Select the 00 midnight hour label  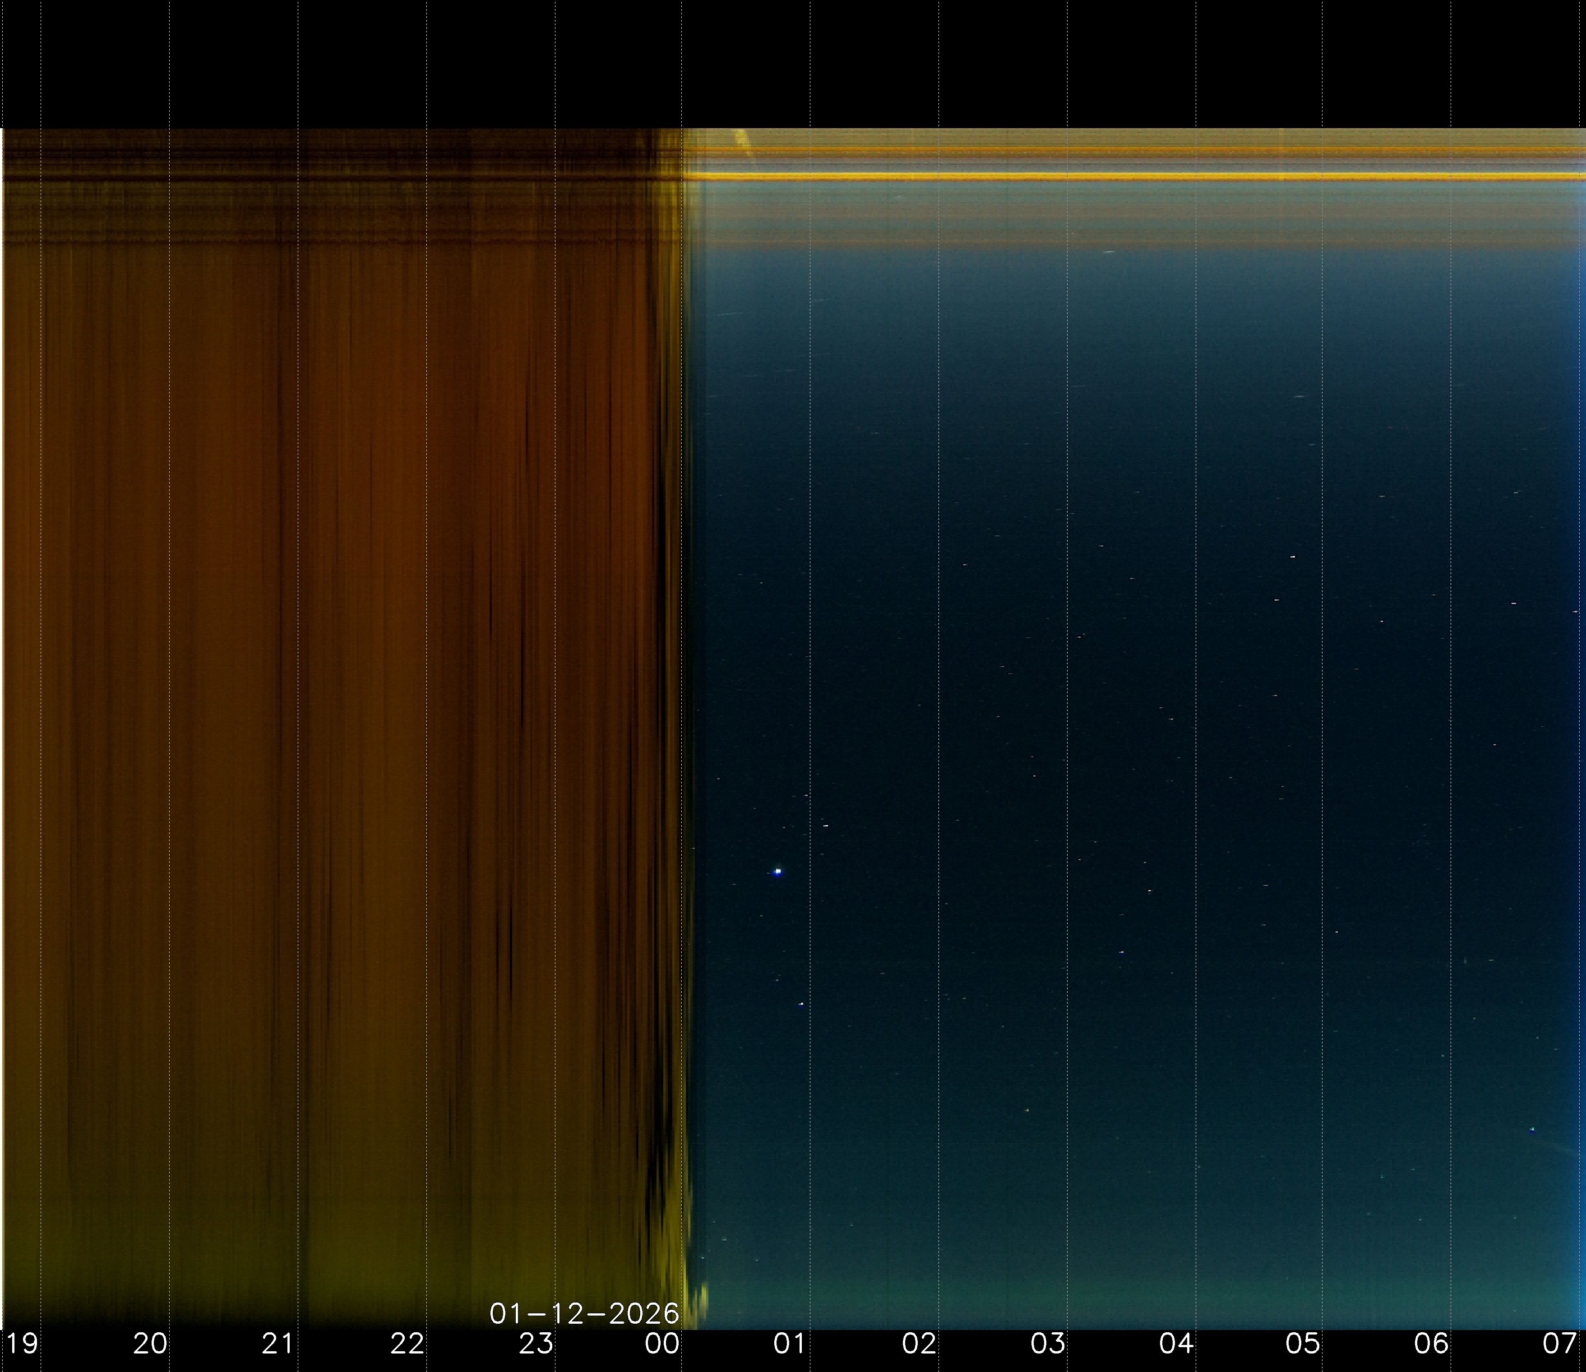point(662,1344)
